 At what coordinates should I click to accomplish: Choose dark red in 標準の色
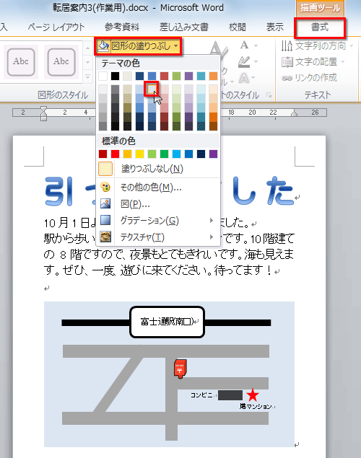coord(103,154)
